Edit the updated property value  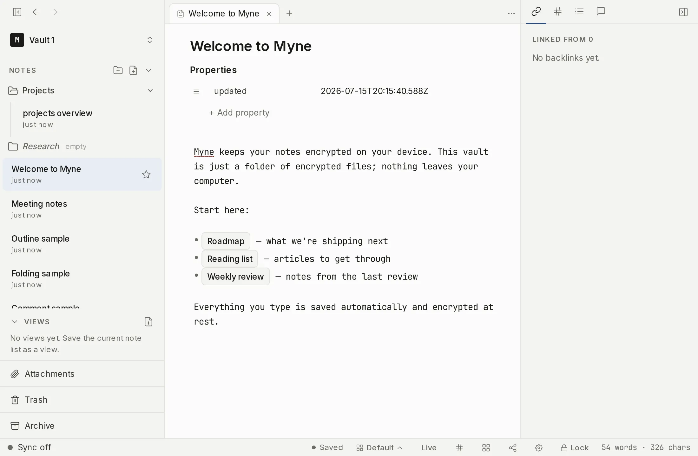pyautogui.click(x=374, y=91)
